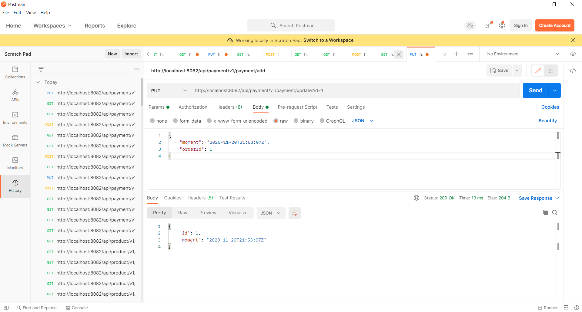The image size is (582, 312).
Task: Click the history filter icon
Action: (41, 69)
